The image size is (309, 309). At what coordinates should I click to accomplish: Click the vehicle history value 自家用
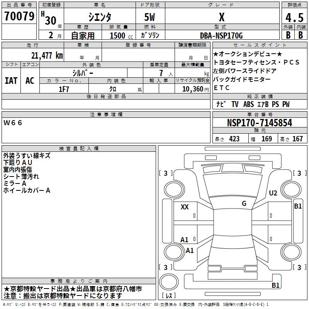coord(83,36)
